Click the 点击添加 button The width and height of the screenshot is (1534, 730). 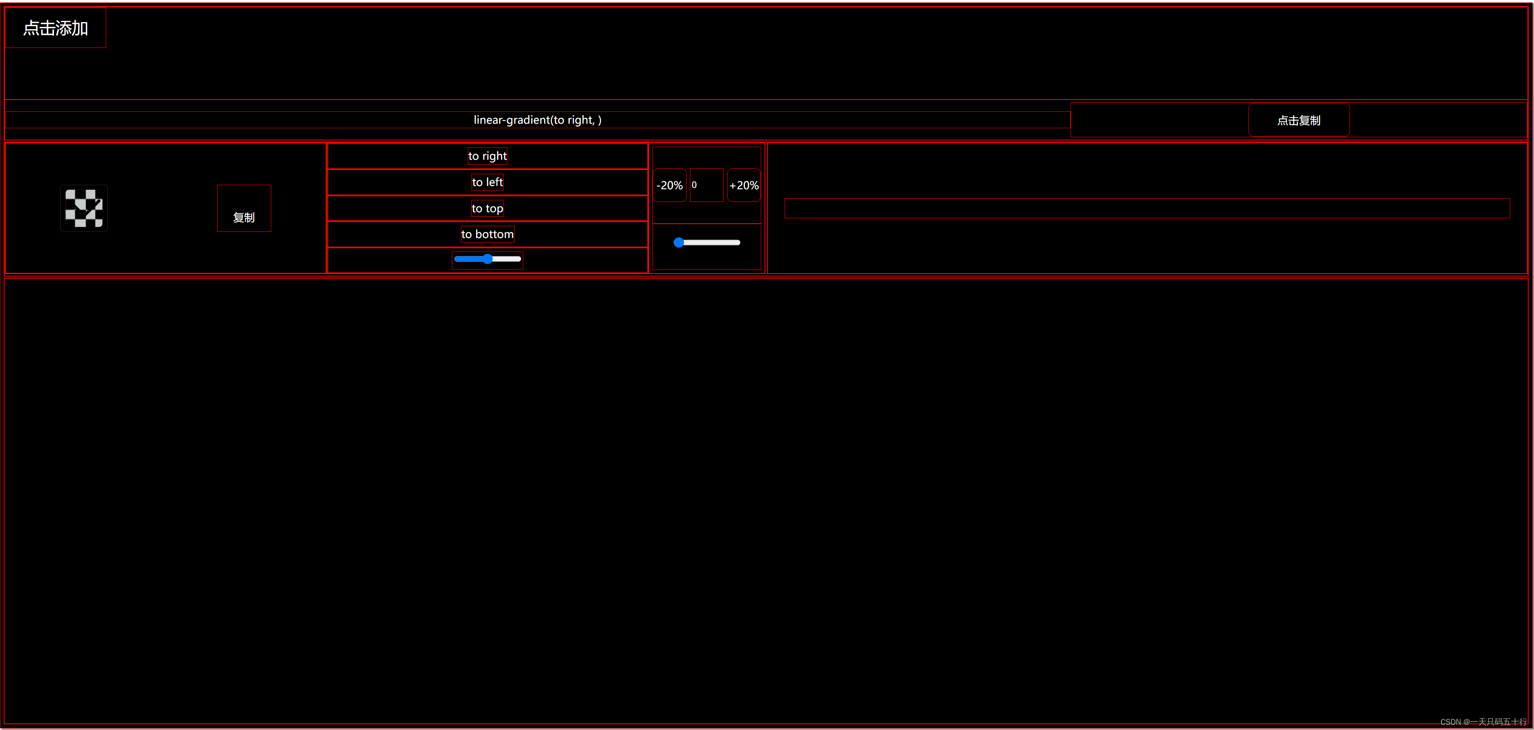55,28
